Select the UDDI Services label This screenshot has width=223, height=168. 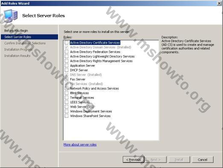point(80,102)
